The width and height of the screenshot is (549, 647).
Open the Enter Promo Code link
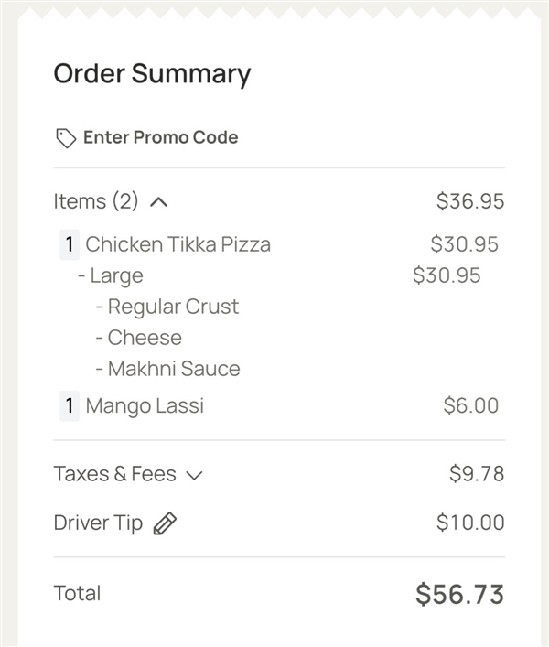[x=160, y=137]
